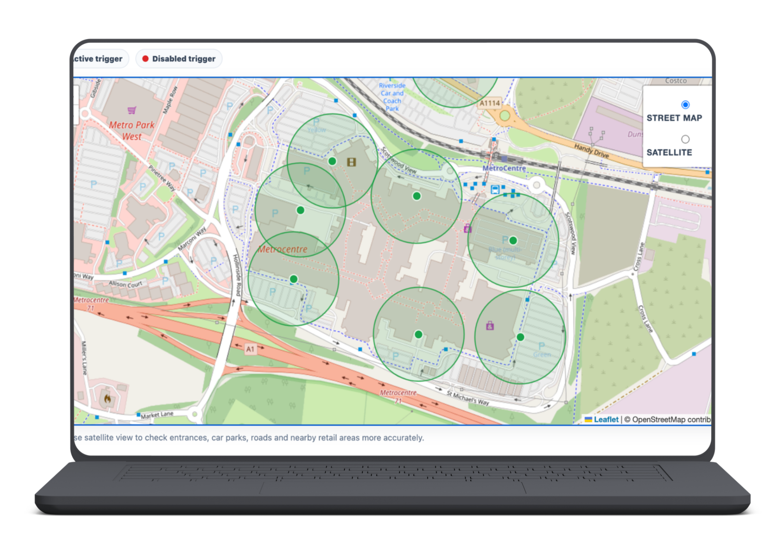779x551 pixels.
Task: Click the Marconi Way road label
Action: (x=192, y=239)
